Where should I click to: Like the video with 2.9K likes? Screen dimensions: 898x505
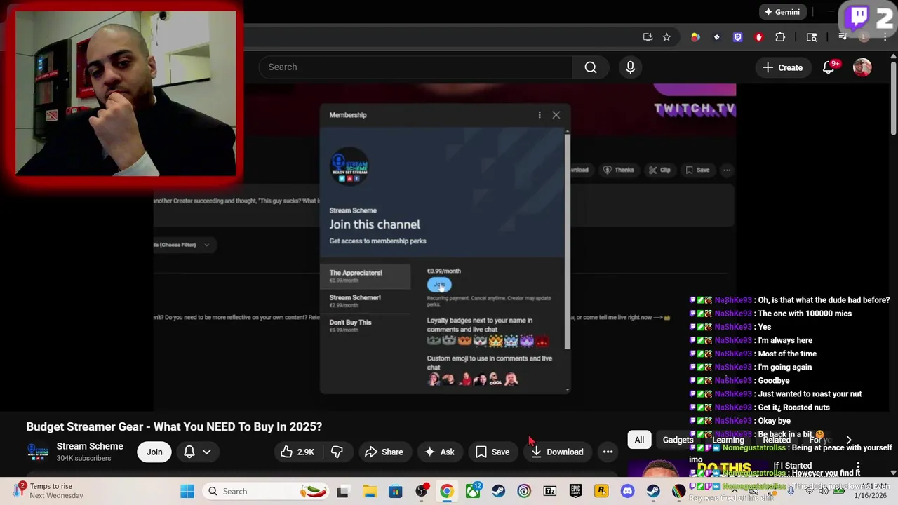point(297,452)
